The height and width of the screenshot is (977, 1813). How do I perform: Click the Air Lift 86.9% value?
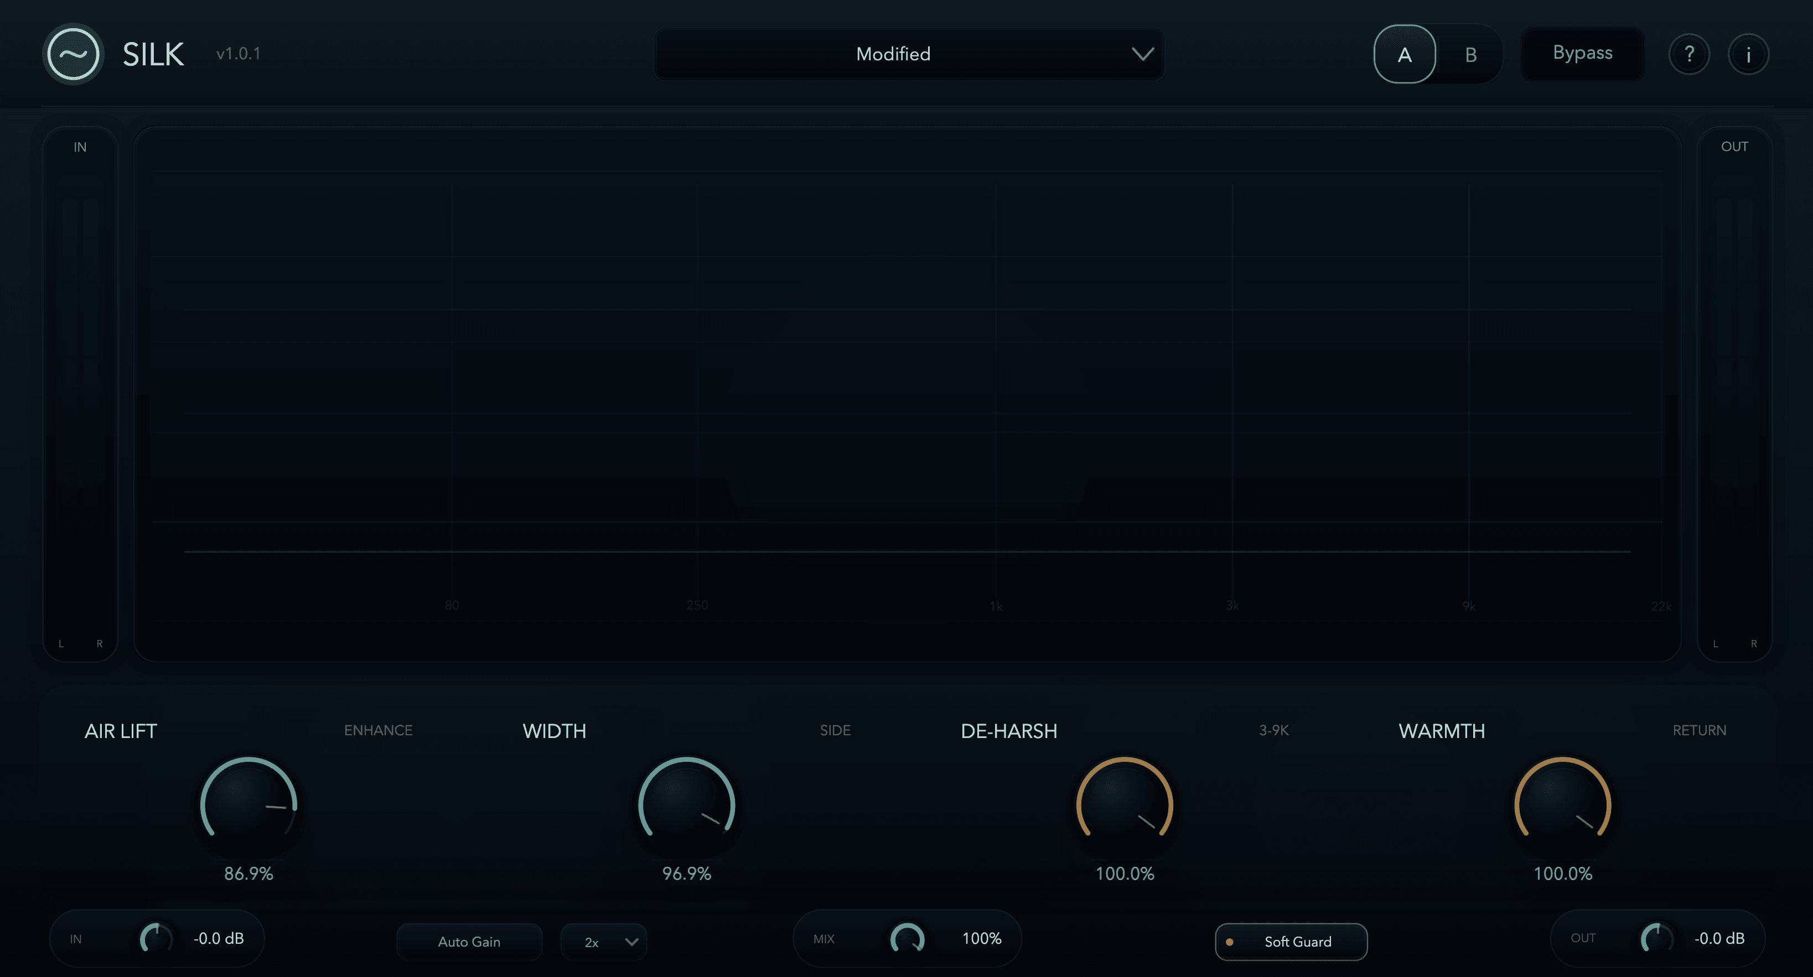248,874
